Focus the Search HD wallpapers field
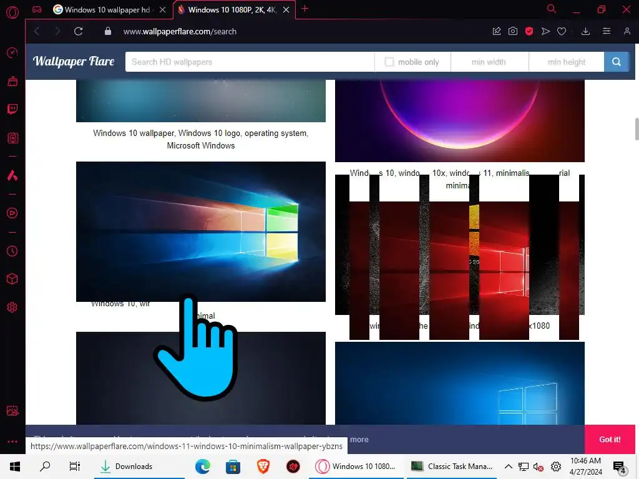 point(250,62)
